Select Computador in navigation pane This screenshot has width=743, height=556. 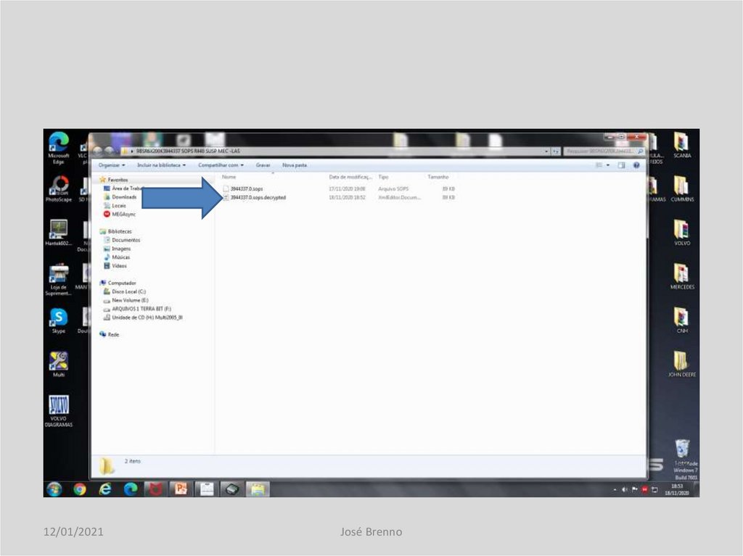pos(118,283)
